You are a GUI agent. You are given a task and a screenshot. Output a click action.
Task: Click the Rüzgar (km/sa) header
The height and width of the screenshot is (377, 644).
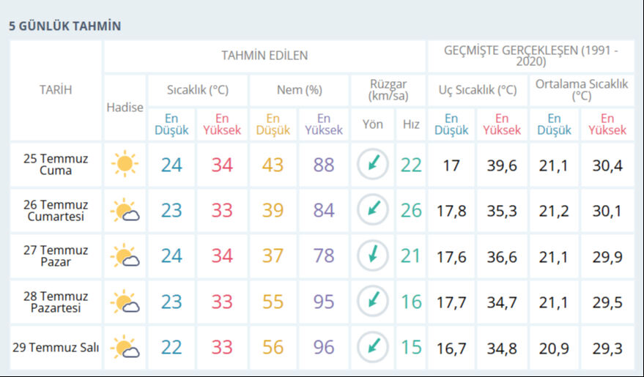pos(388,90)
